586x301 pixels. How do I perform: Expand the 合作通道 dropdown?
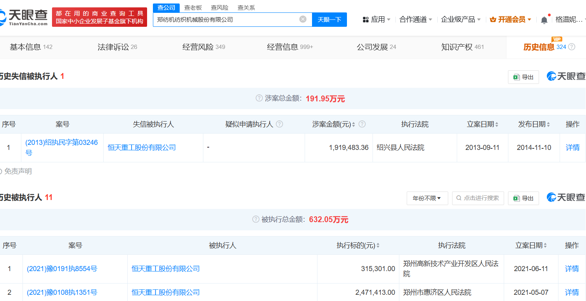[x=416, y=19]
